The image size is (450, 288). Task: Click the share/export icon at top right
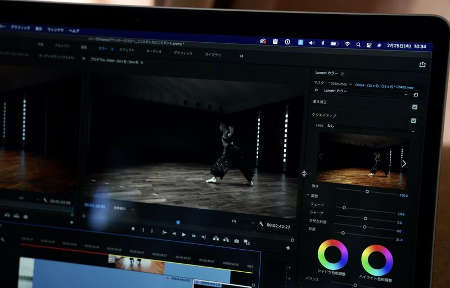422,65
